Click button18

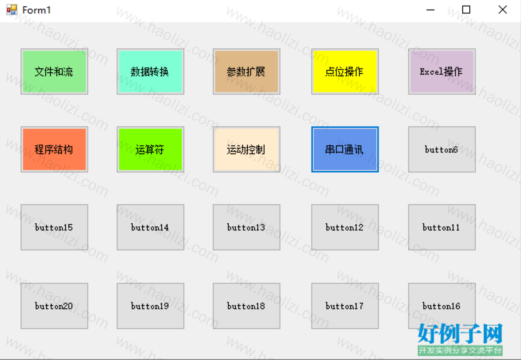[x=247, y=306]
